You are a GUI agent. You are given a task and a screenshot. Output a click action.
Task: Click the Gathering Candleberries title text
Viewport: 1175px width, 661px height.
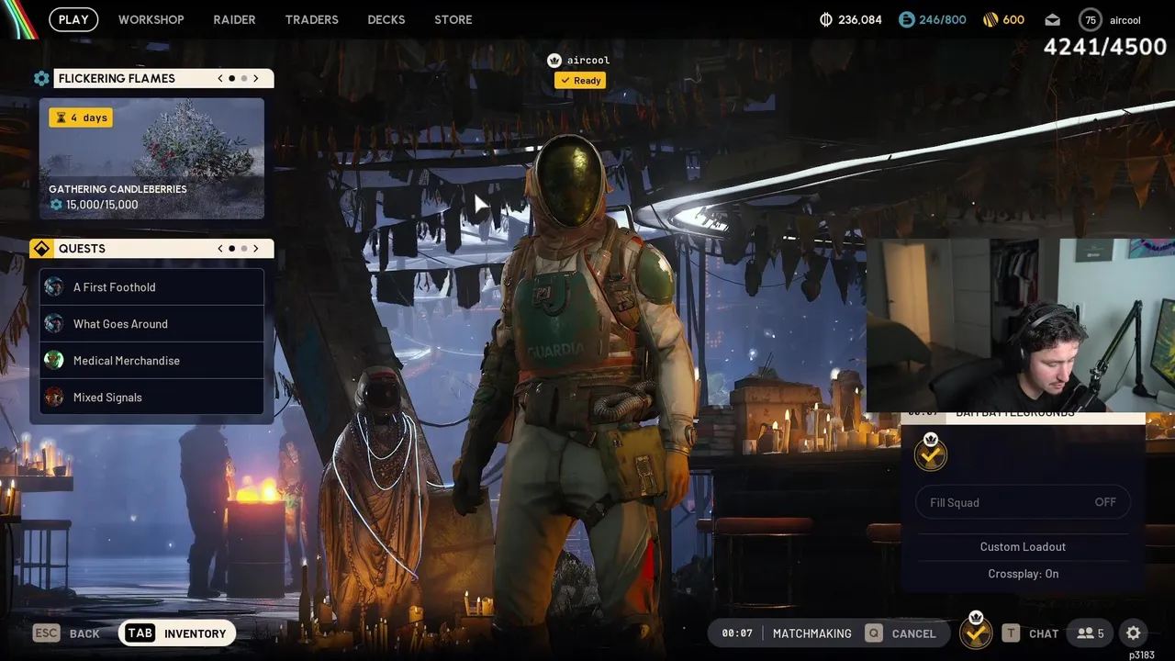(117, 189)
